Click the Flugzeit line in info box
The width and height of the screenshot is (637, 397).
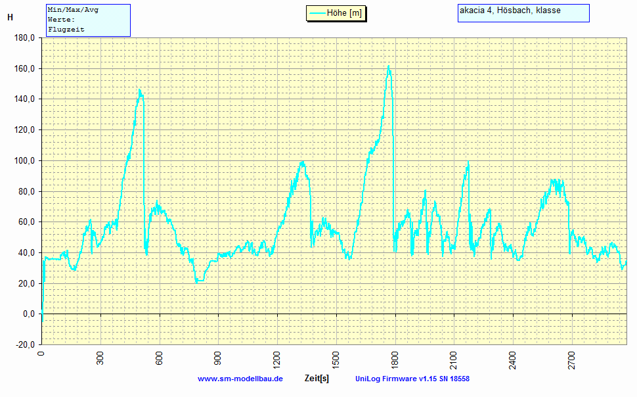tap(66, 30)
